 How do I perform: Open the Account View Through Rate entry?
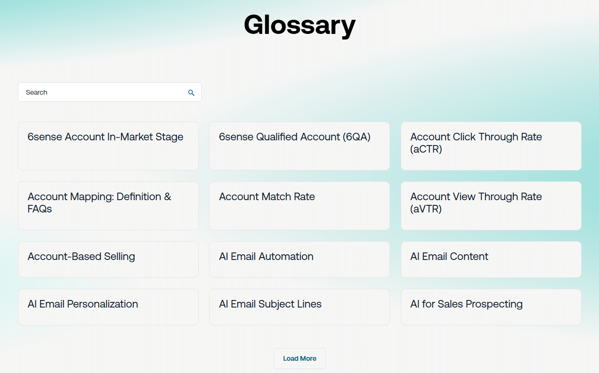(x=491, y=206)
